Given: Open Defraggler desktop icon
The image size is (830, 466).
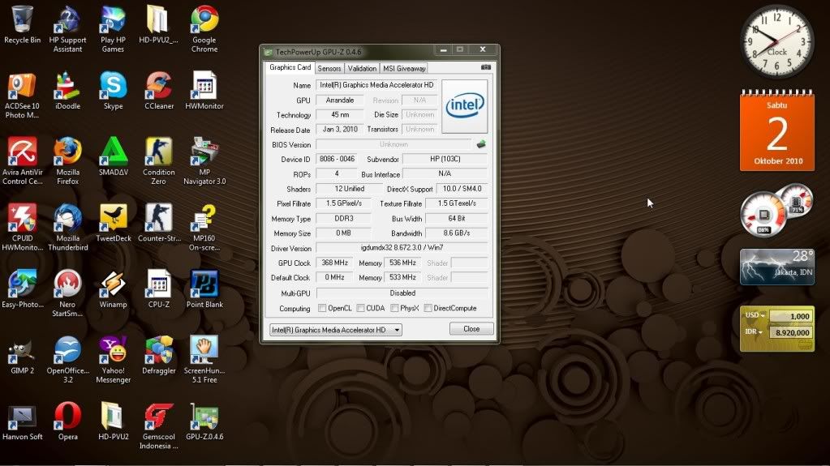Looking at the screenshot, I should point(159,356).
